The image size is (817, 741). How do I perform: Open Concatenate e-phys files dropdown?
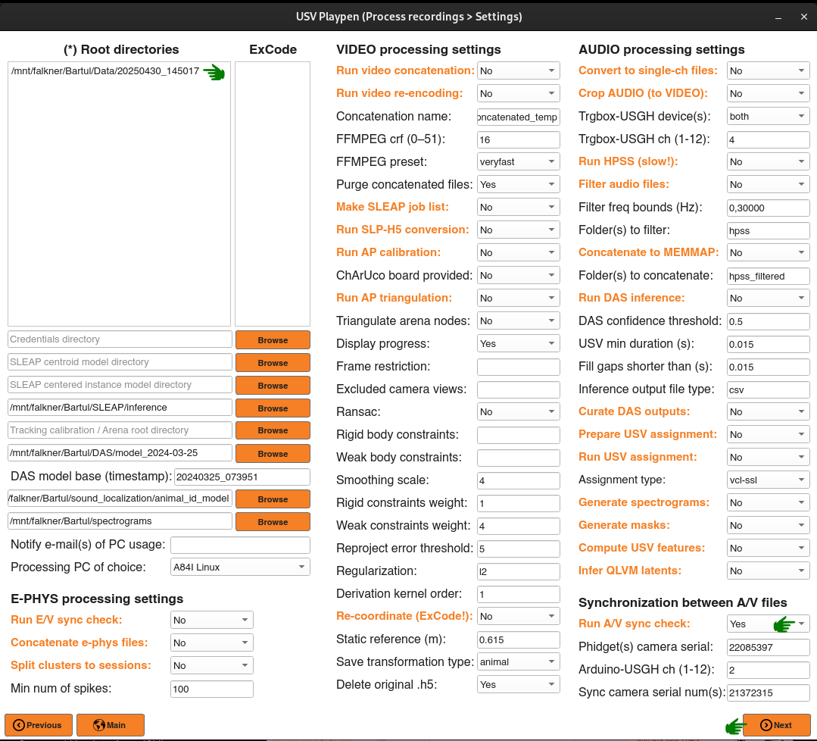pyautogui.click(x=211, y=643)
